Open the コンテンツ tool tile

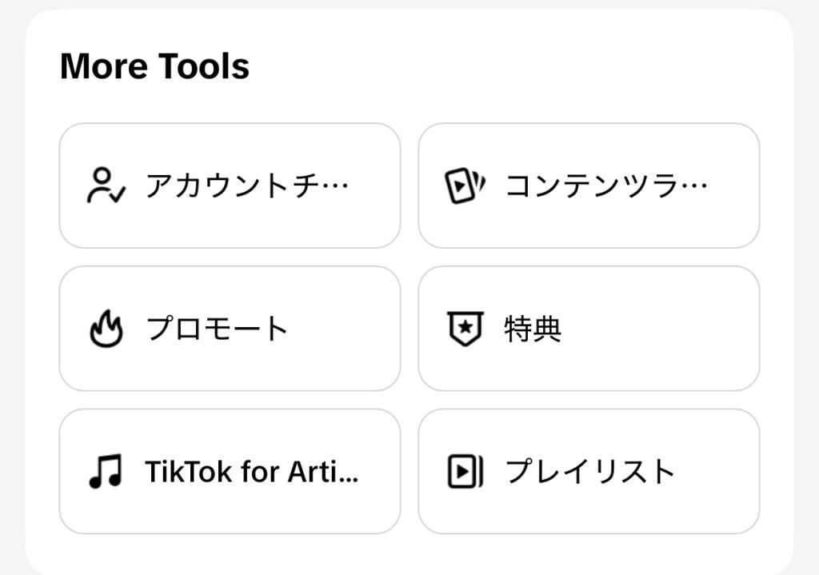click(x=589, y=184)
